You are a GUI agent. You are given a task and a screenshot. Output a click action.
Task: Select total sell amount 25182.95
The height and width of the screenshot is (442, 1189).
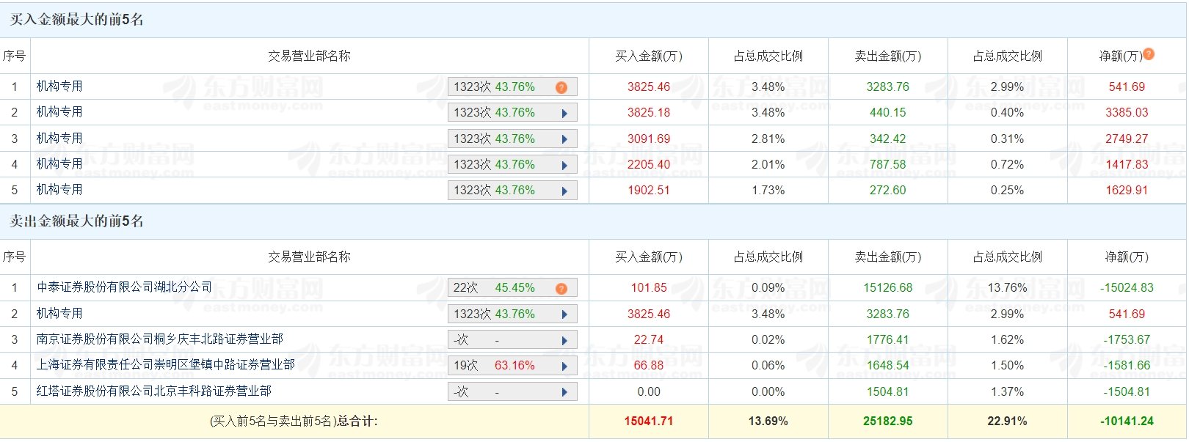(888, 421)
